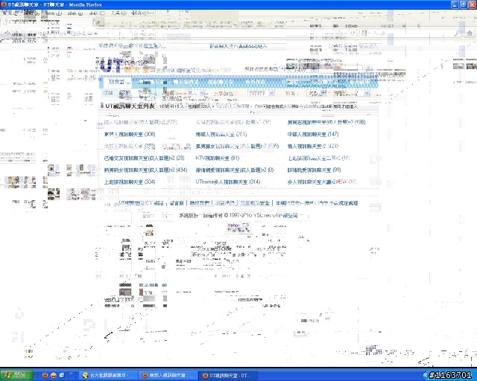Open 熱舞熟女視訊聊天室 (434) room
Screen dimensions: 477x381
coord(145,170)
